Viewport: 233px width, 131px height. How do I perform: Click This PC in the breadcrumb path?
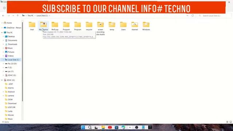pos(31,16)
